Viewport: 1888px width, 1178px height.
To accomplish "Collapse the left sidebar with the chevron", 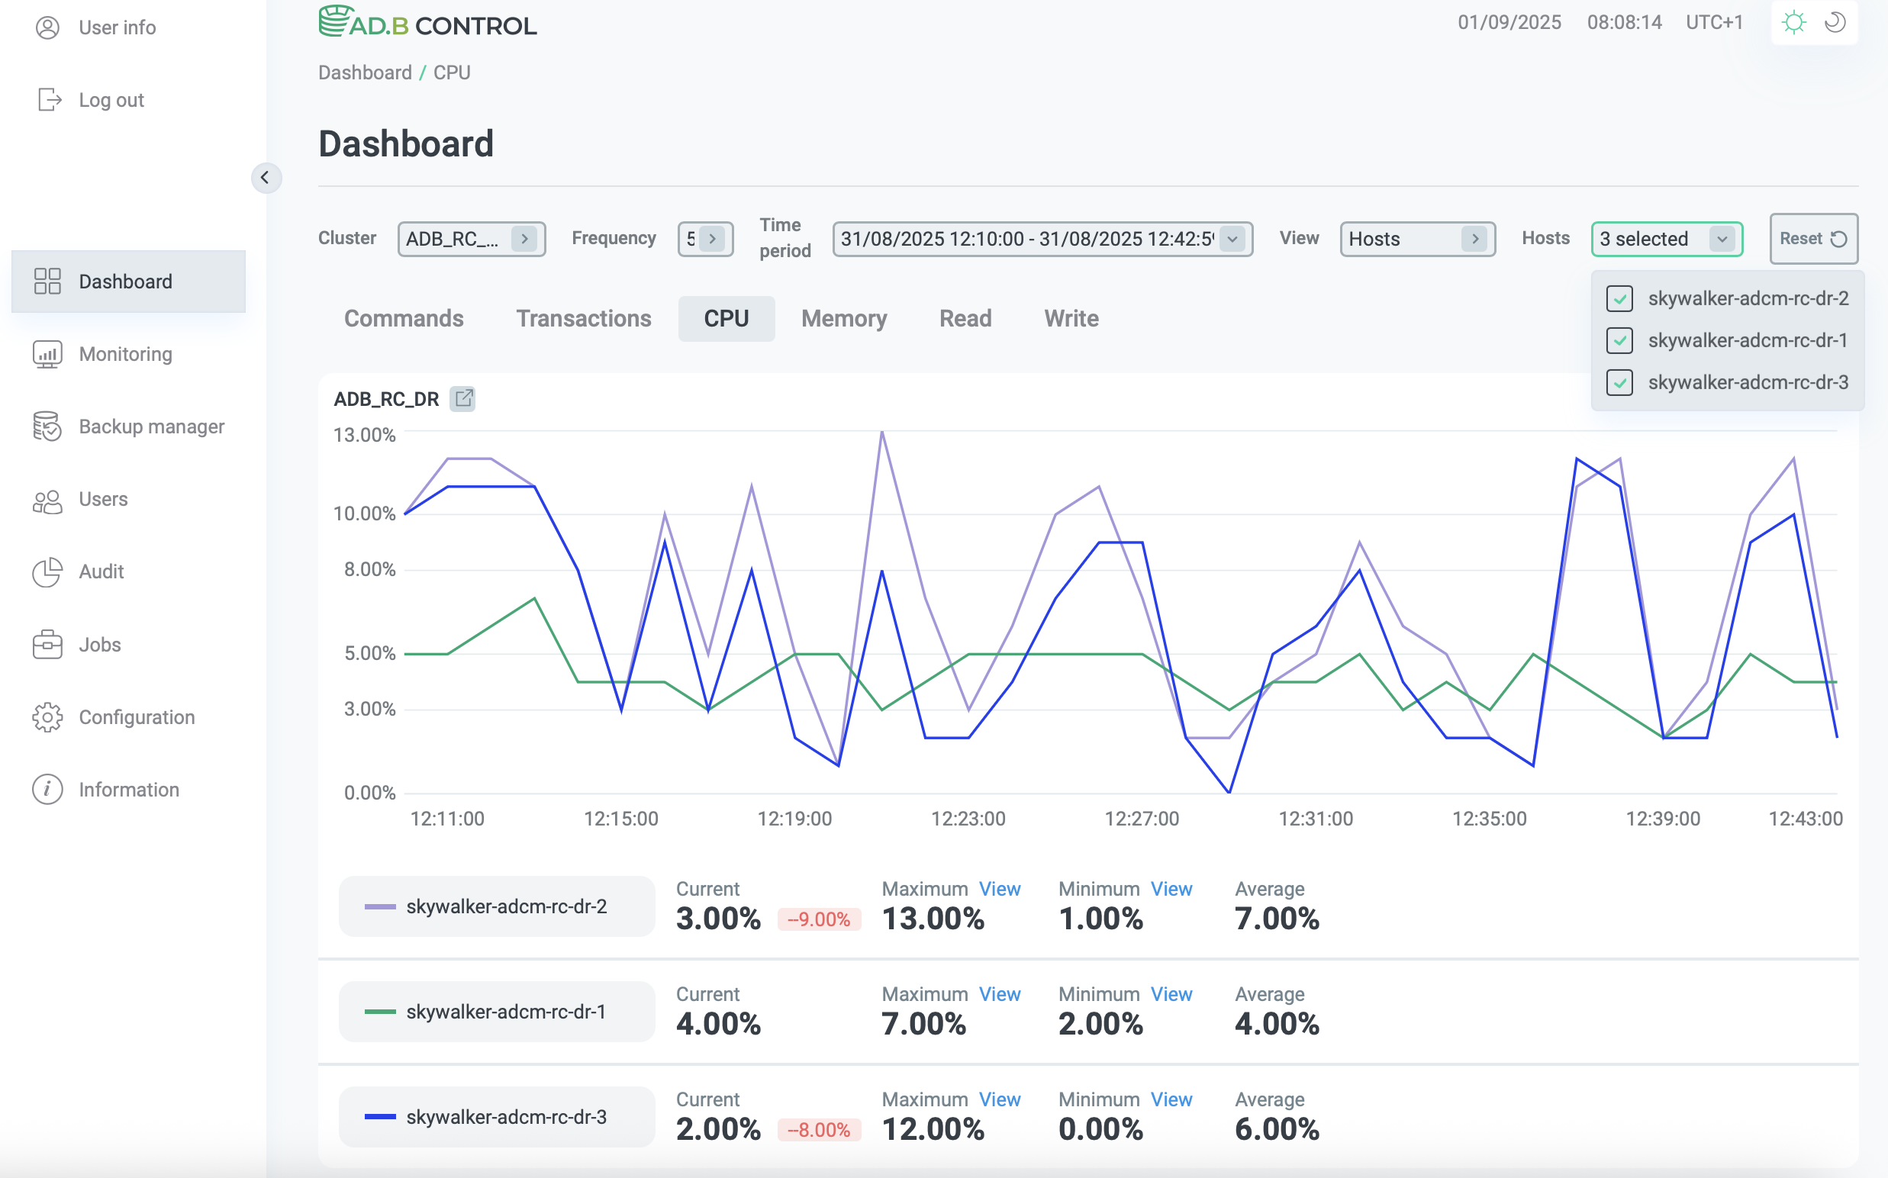I will [x=266, y=178].
